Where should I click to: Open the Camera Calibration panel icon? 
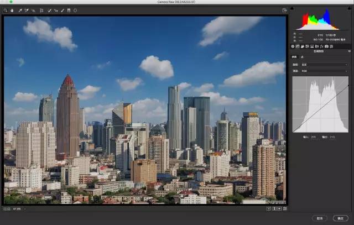click(326, 46)
